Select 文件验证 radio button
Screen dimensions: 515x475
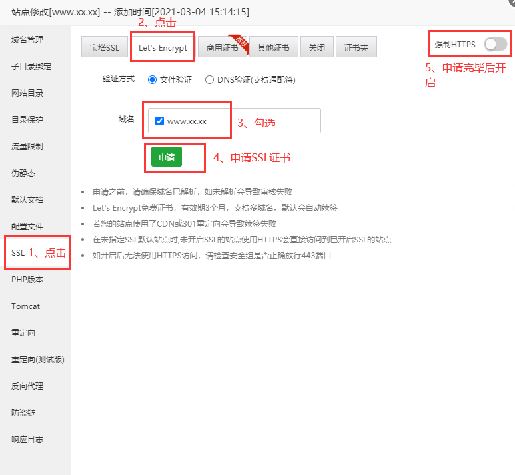click(153, 79)
